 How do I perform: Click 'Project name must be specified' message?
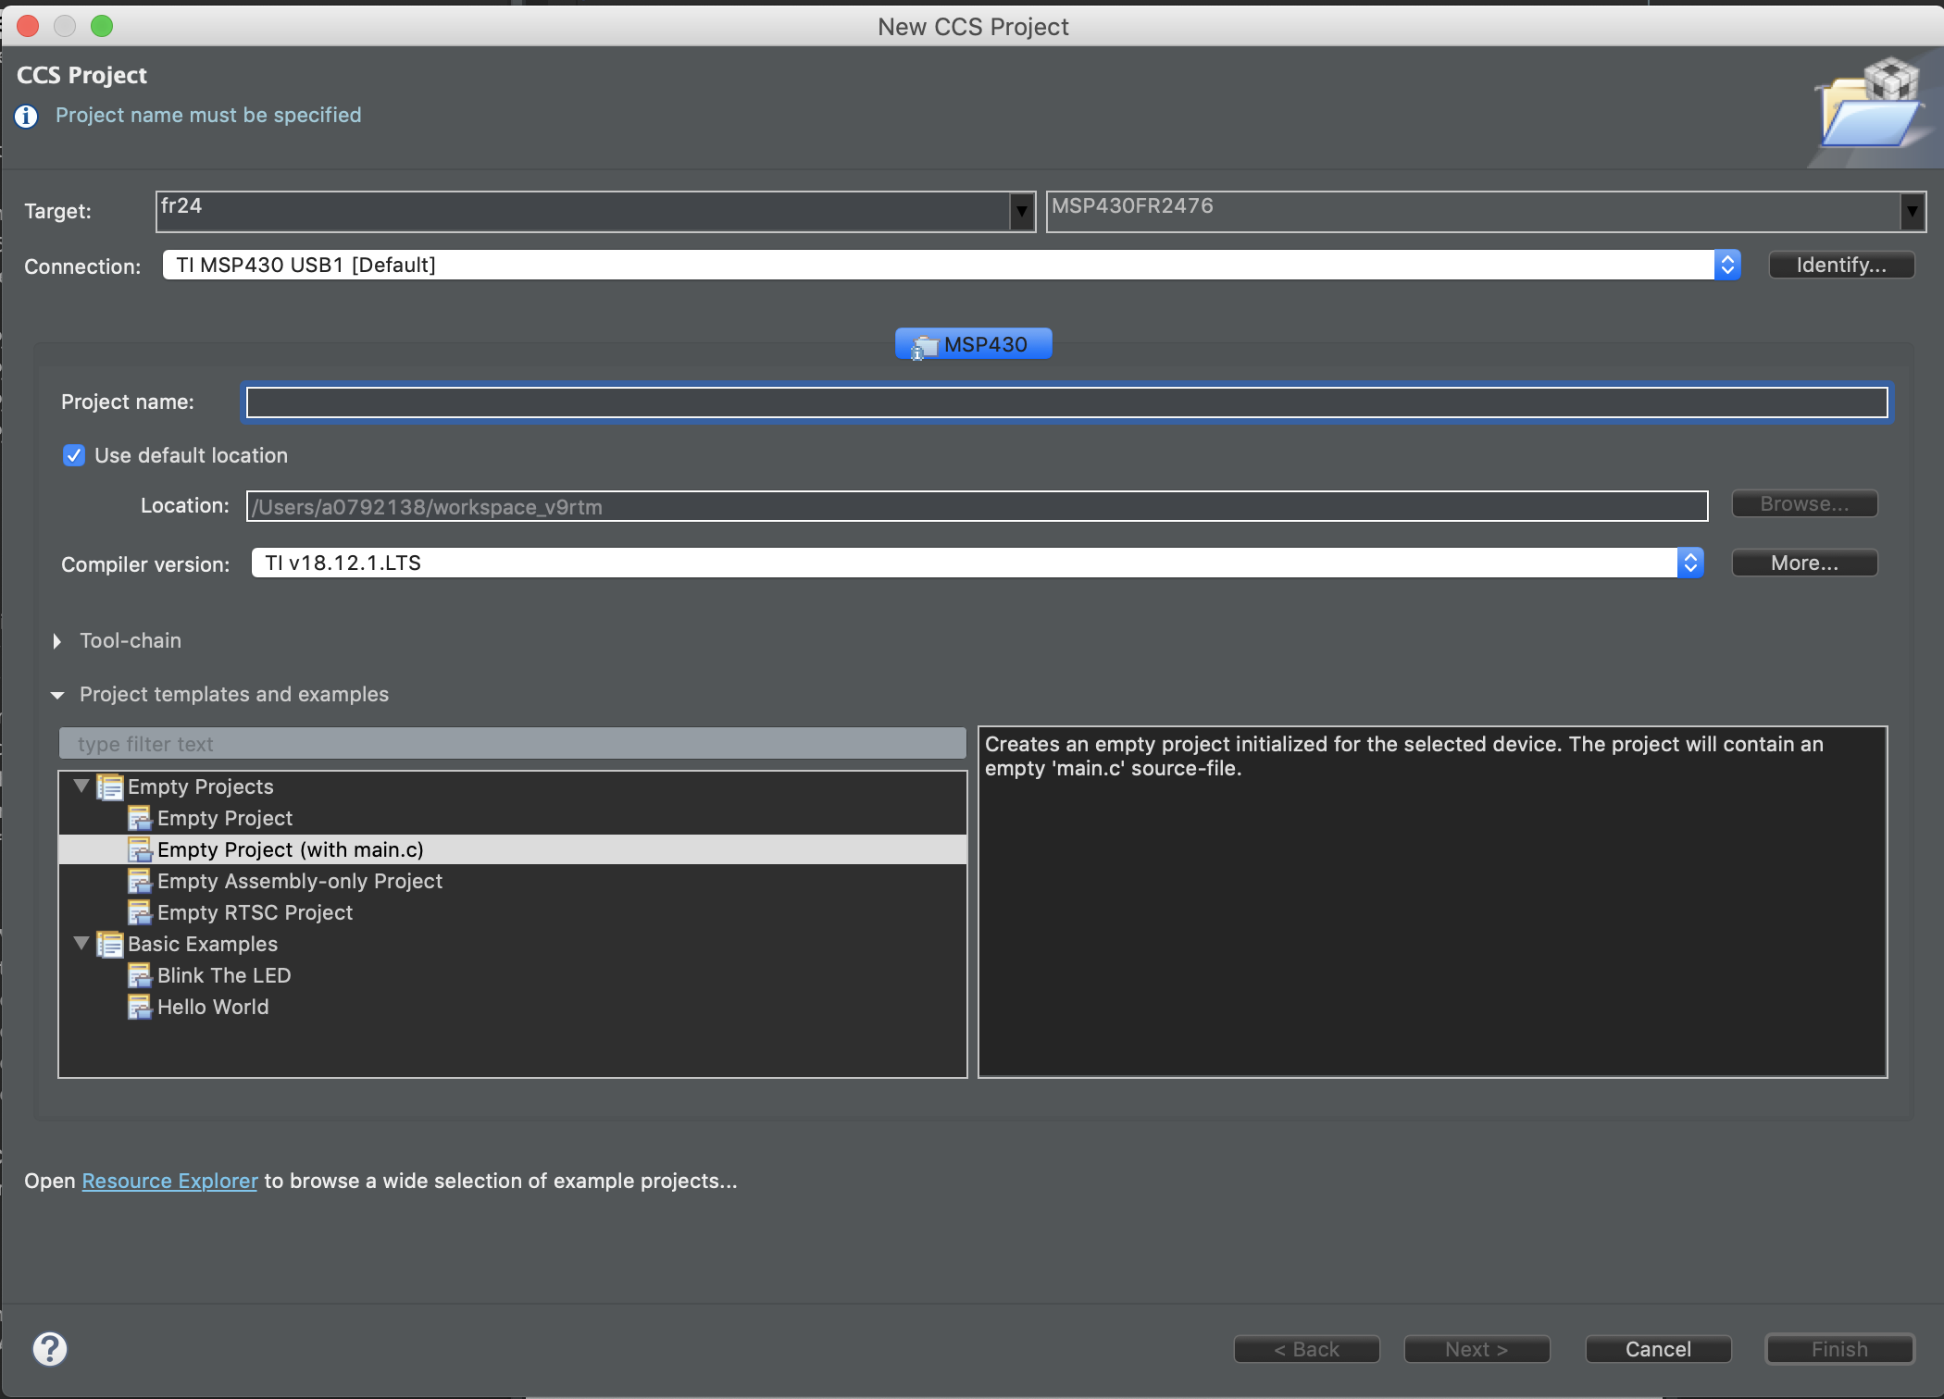[208, 116]
